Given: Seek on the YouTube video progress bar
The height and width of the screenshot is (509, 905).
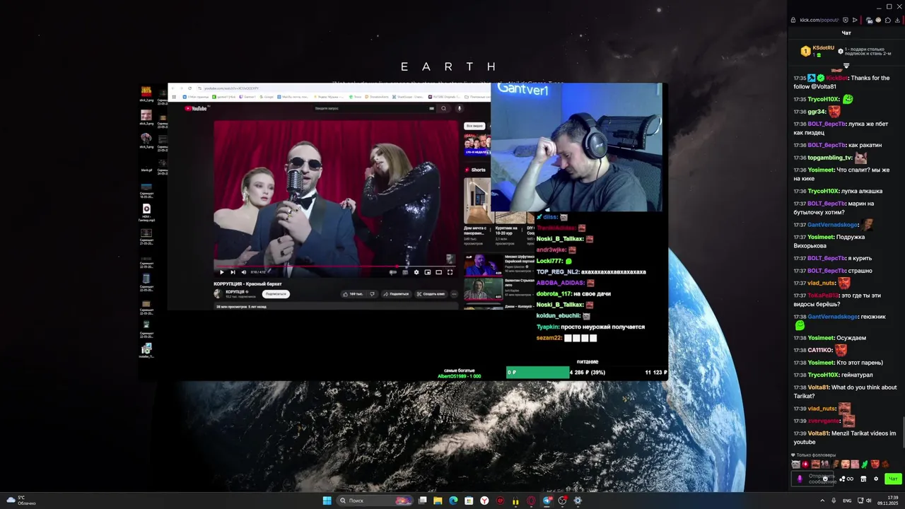Looking at the screenshot, I should [336, 267].
